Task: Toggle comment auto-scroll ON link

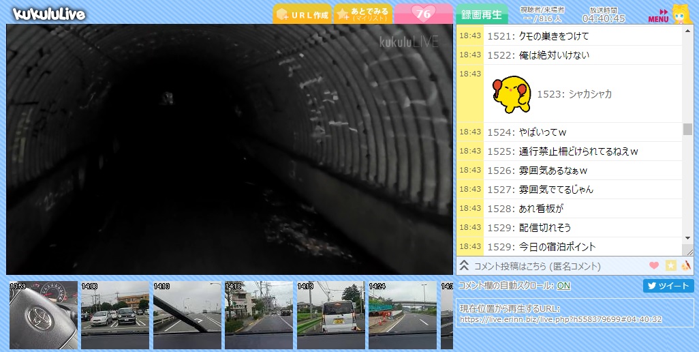Action: pyautogui.click(x=563, y=286)
